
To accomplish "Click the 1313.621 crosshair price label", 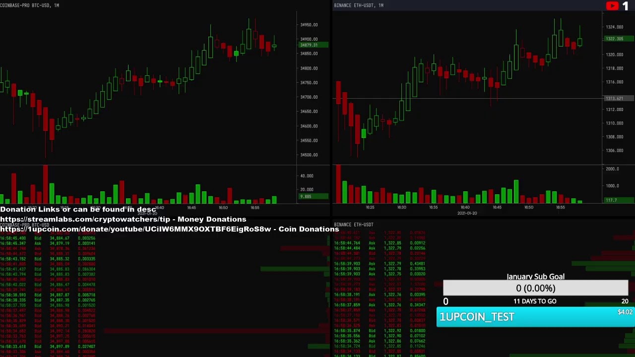I will click(x=618, y=98).
